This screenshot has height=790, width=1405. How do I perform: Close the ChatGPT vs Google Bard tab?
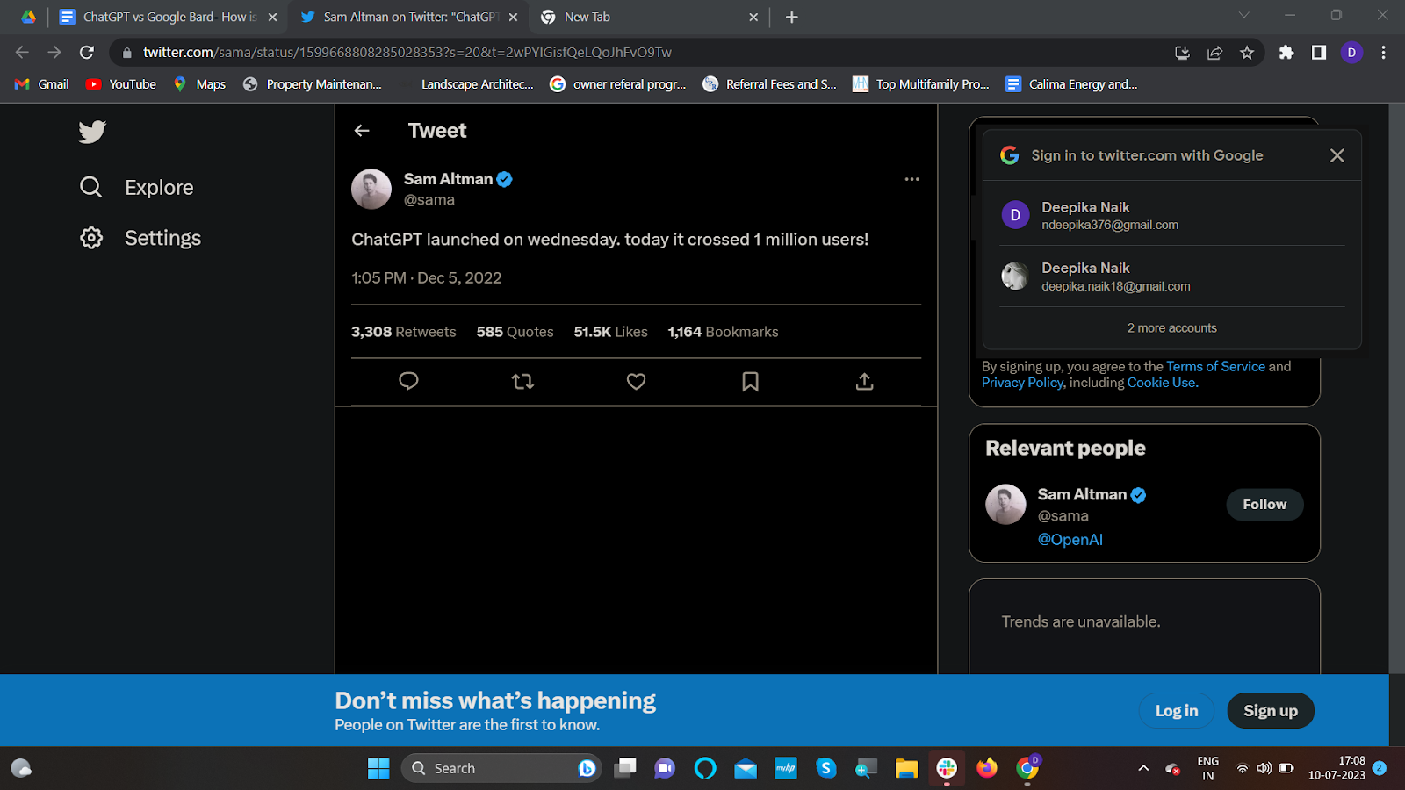point(272,17)
